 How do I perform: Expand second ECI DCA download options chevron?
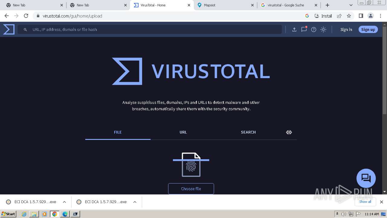click(x=135, y=202)
